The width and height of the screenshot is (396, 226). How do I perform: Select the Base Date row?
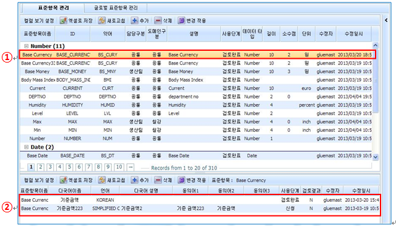pyautogui.click(x=196, y=155)
